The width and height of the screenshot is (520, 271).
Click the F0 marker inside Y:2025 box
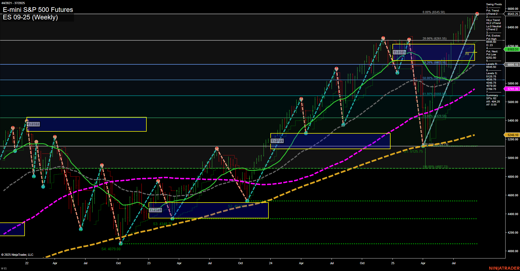468,54
